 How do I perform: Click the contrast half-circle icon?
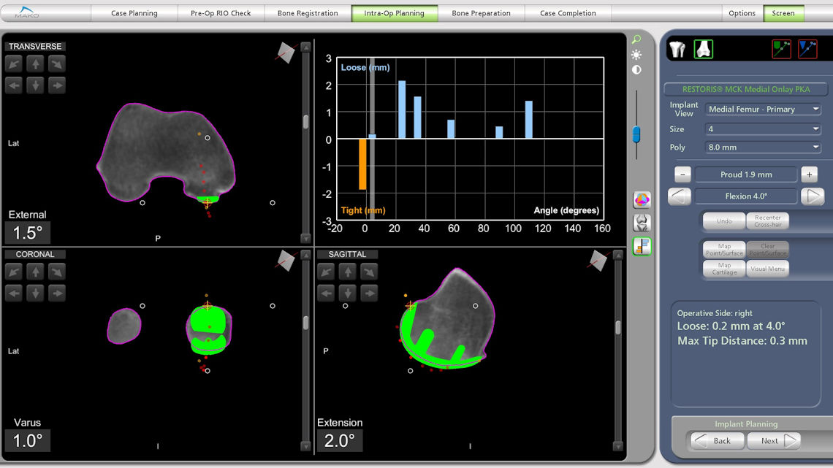click(x=636, y=69)
